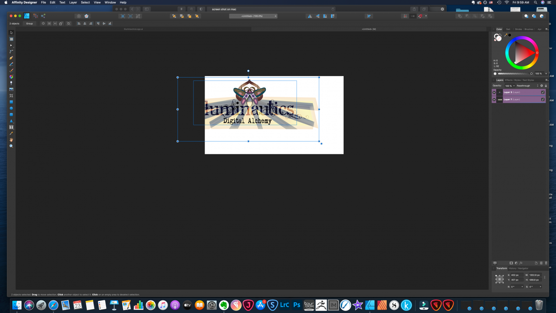Screen dimensions: 556x313
Task: Open the layer Opacity percentage dropdown
Action: [514, 86]
